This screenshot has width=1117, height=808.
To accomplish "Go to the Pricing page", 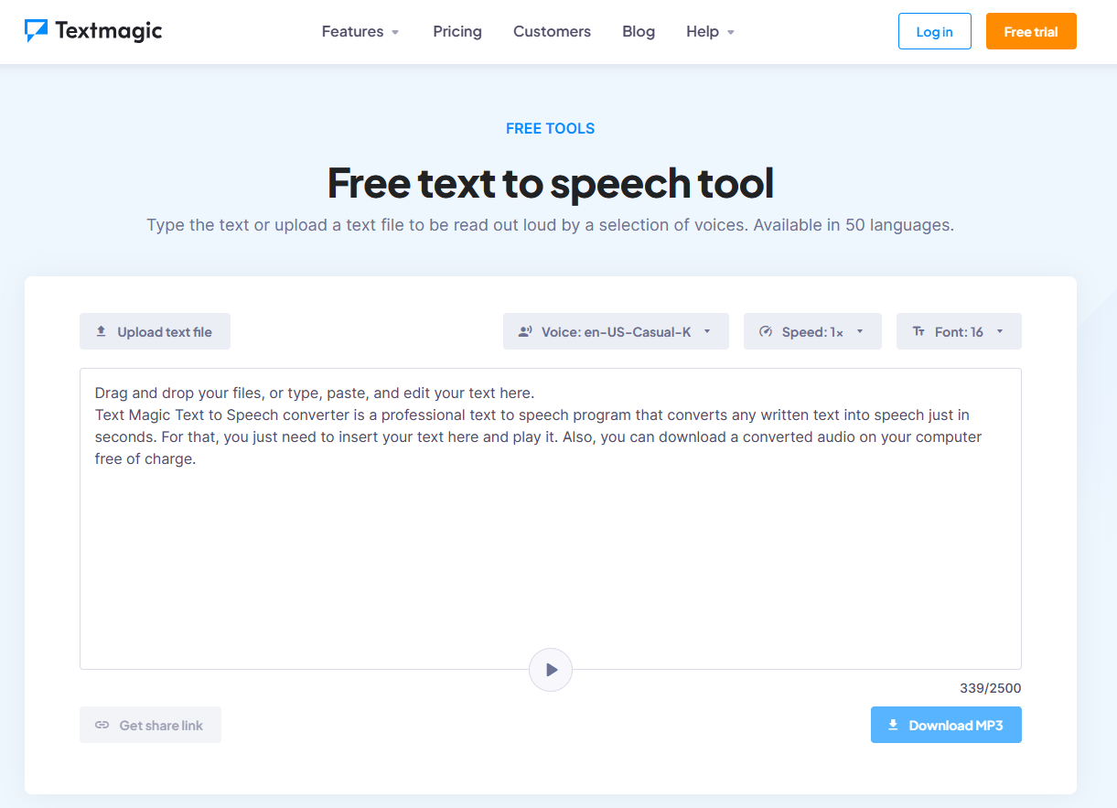I will [457, 31].
